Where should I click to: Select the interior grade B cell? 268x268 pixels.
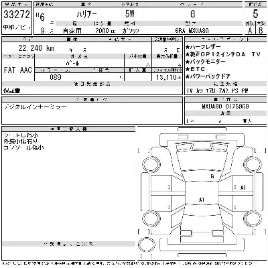pos(261,30)
